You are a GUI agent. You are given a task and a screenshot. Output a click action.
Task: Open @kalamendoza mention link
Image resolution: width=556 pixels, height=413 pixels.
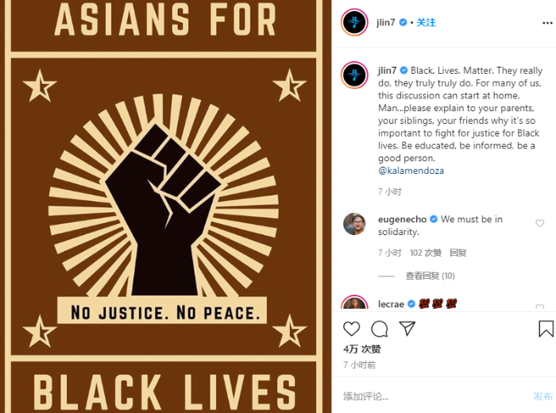pyautogui.click(x=411, y=171)
